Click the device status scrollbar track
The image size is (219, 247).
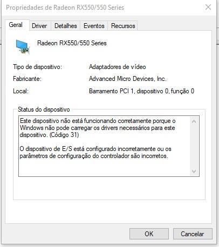tap(194, 147)
